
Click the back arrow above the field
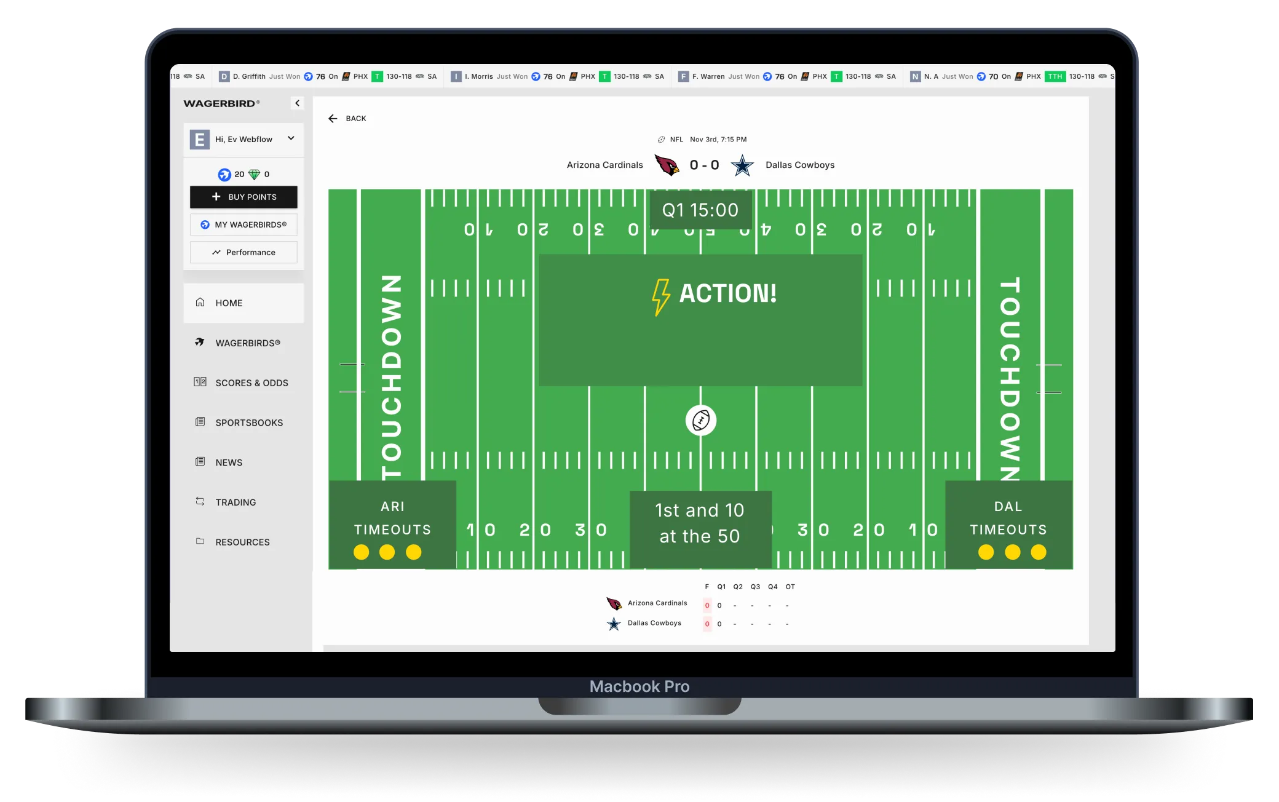point(333,118)
